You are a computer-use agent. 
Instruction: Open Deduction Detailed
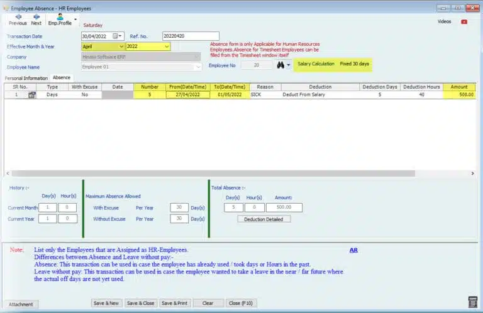coord(264,219)
